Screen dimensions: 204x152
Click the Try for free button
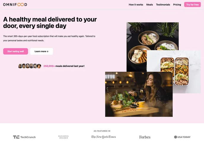(x=192, y=4)
